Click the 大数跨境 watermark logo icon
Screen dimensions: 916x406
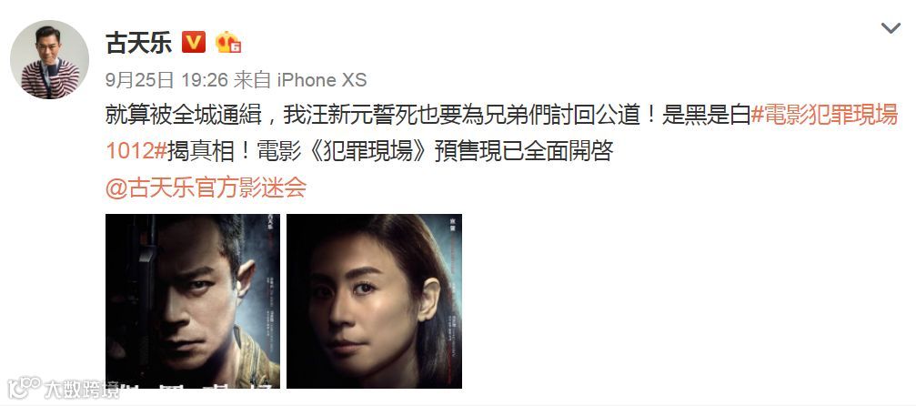pos(24,389)
